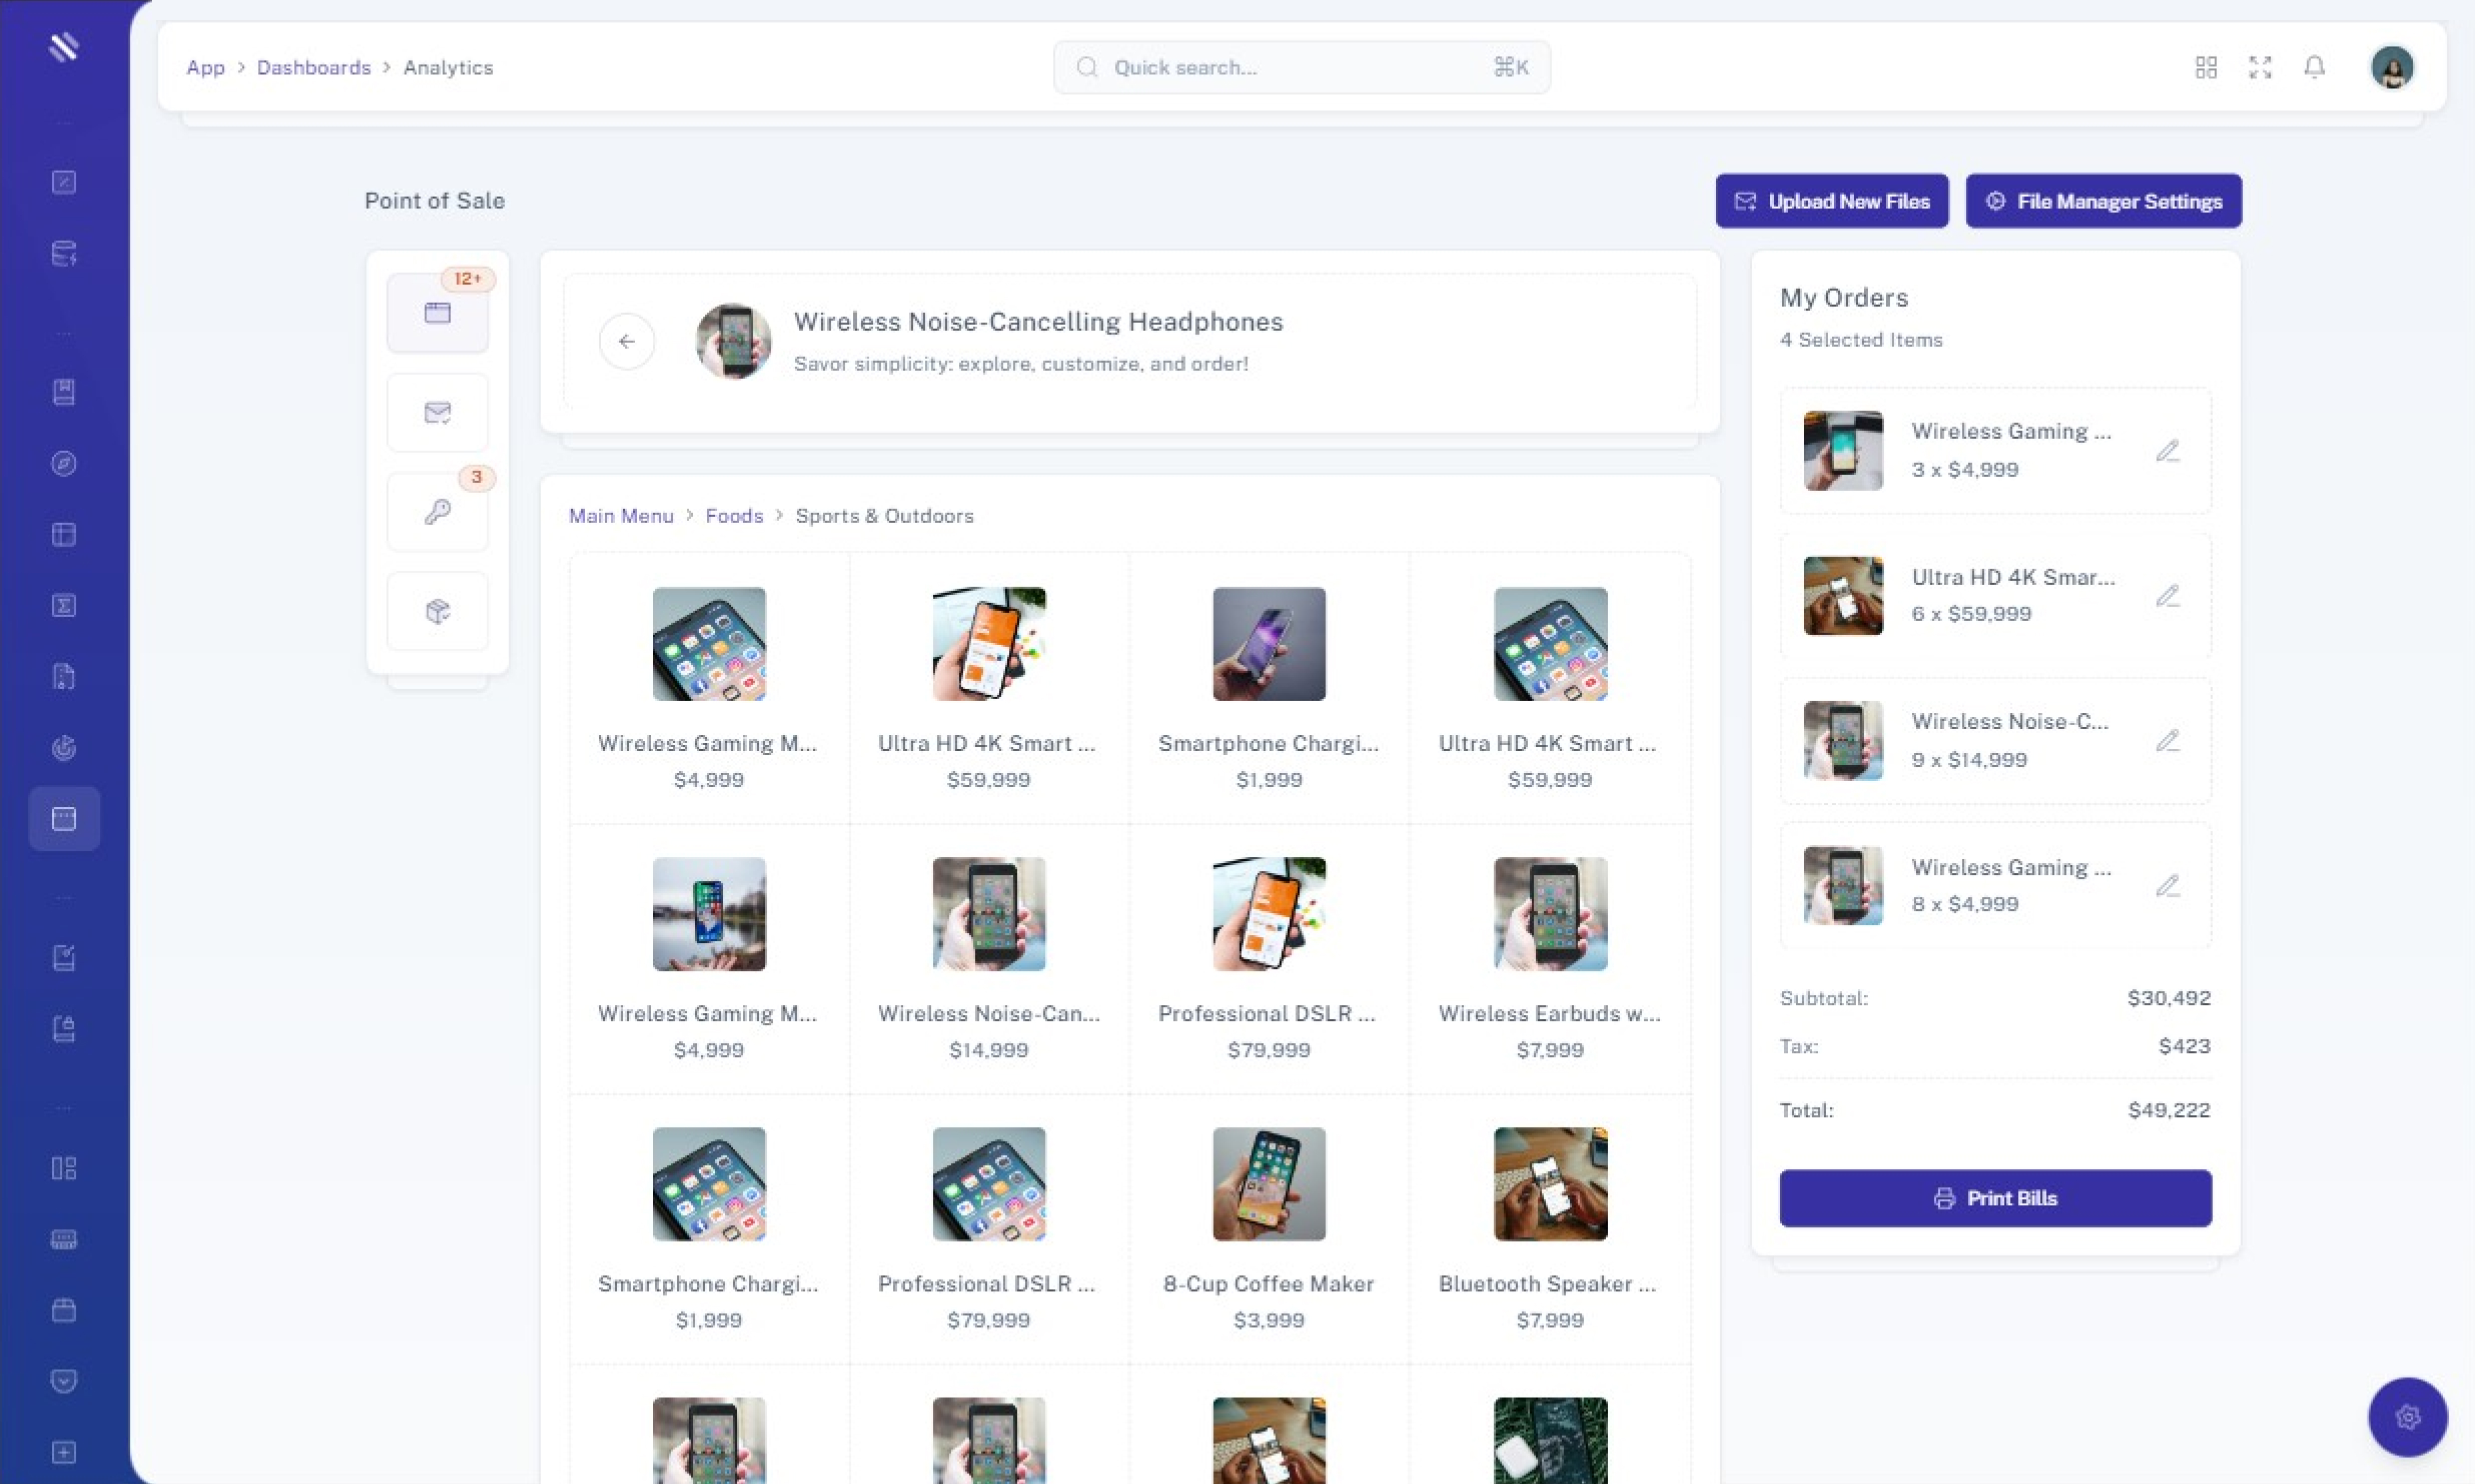Edit the Ultra HD 4K Smart order item
2475x1484 pixels.
(2167, 596)
